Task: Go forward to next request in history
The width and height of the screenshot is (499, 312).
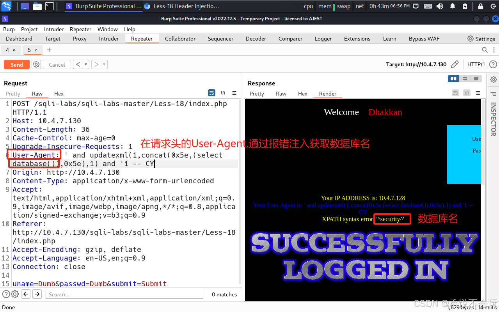Action: click(96, 64)
